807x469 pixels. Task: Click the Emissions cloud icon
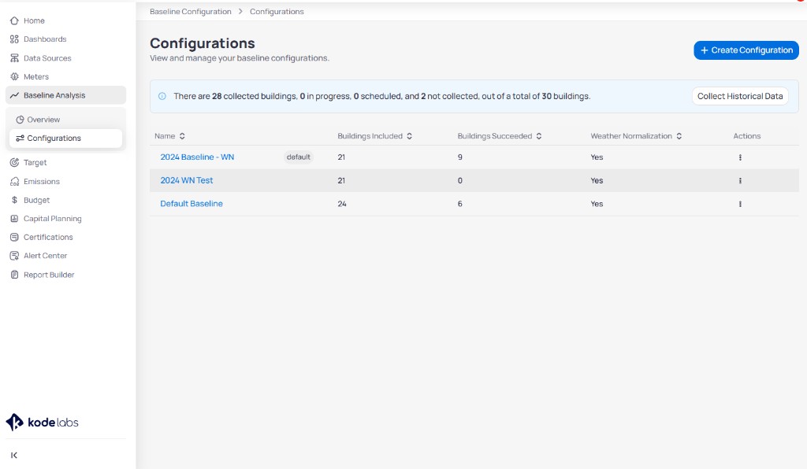(14, 181)
